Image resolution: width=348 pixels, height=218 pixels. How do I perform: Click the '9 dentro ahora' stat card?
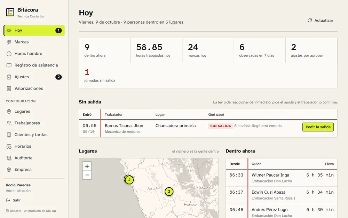(x=105, y=50)
